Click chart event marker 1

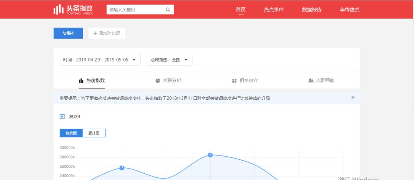point(122,168)
